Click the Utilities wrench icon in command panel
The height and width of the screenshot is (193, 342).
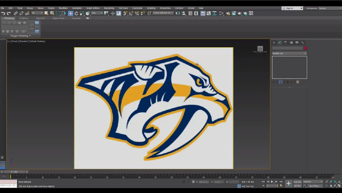click(x=302, y=43)
